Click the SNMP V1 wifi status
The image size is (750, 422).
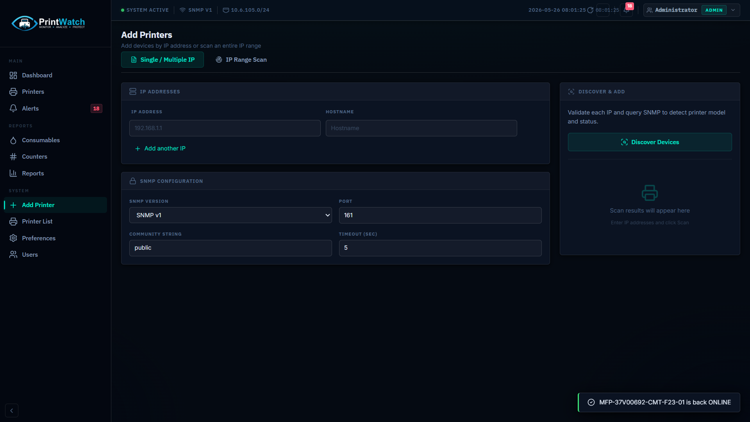click(x=196, y=10)
